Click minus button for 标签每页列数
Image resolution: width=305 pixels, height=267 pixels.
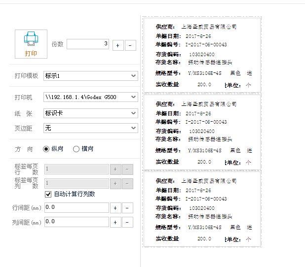(x=127, y=184)
